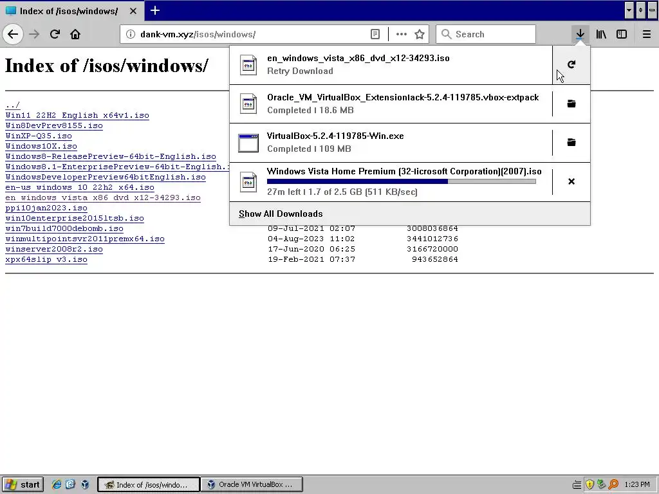Open the parent directory ../ link
The height and width of the screenshot is (494, 659).
[13, 105]
